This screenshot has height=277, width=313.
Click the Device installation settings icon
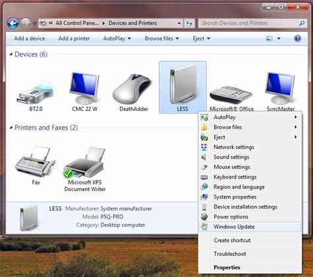(x=204, y=207)
